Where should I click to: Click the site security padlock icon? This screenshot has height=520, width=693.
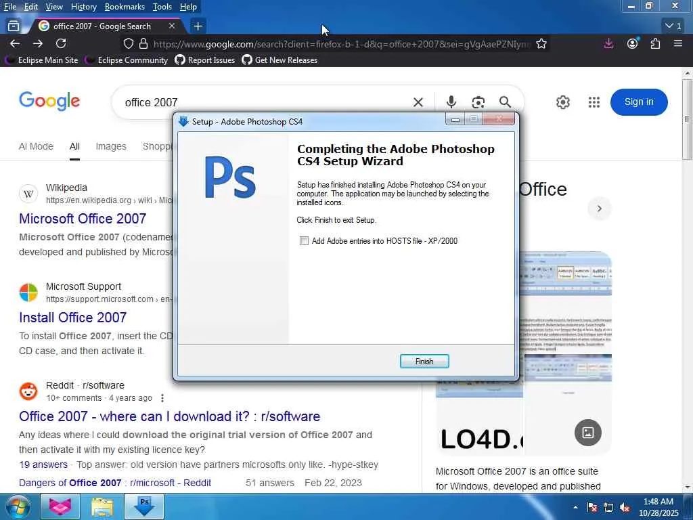[x=143, y=44]
